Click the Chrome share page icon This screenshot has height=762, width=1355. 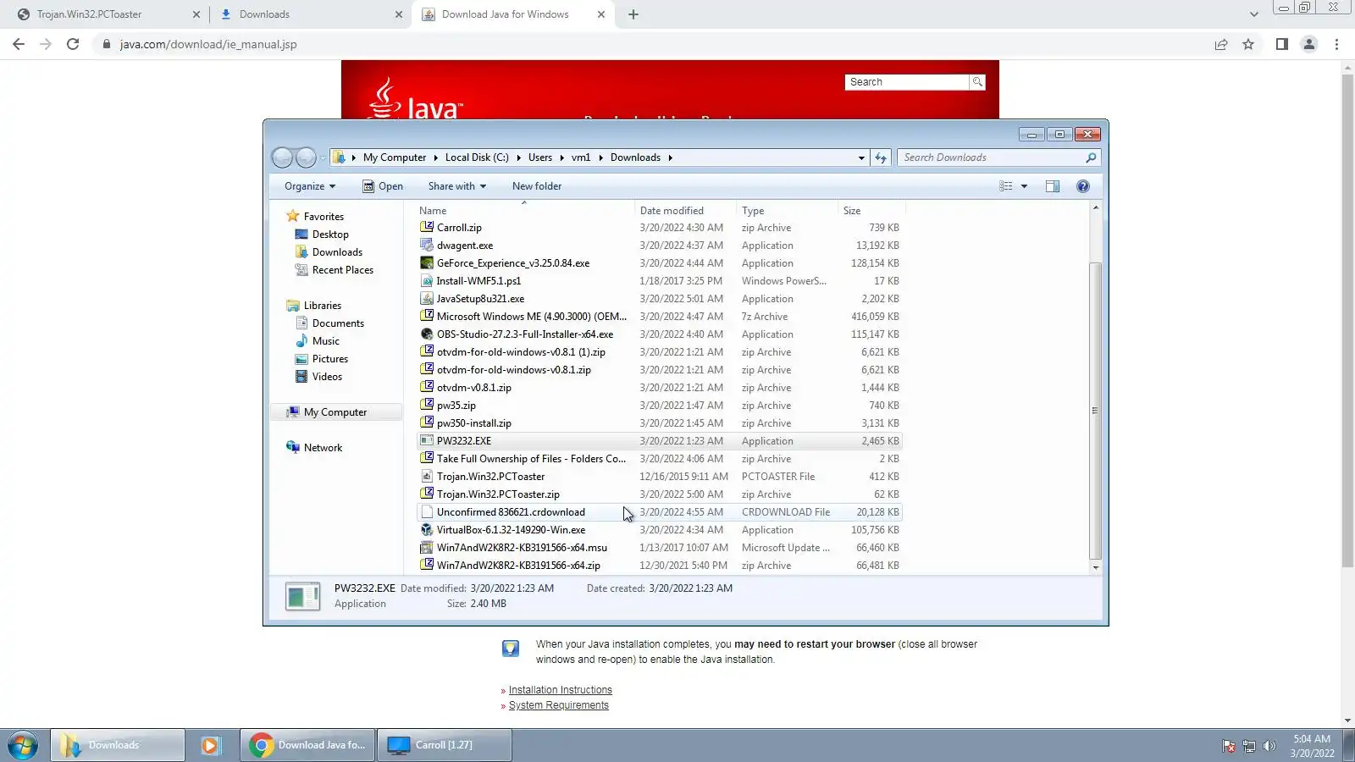[x=1221, y=44]
